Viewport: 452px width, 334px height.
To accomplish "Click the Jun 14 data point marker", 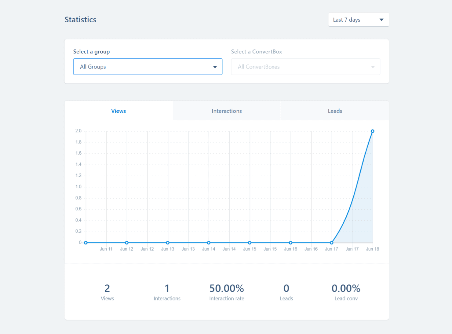I will pyautogui.click(x=209, y=242).
